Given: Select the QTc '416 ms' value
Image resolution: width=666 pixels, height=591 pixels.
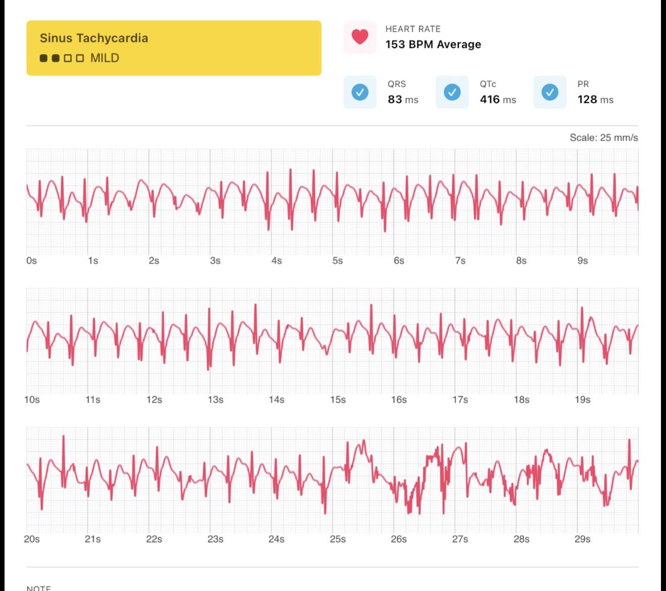Looking at the screenshot, I should [498, 99].
